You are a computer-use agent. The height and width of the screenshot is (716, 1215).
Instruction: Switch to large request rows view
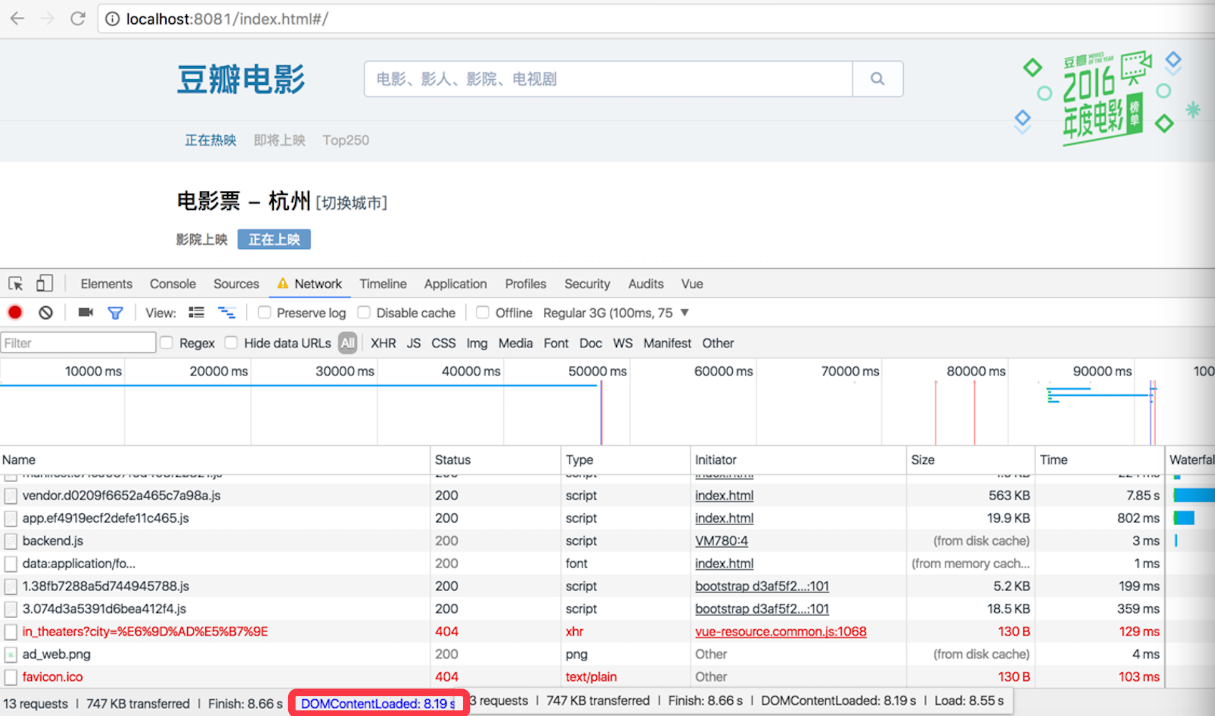coord(196,312)
